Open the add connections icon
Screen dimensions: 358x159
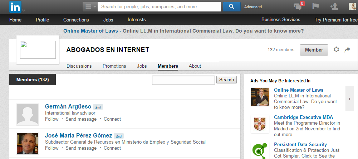[334, 6]
